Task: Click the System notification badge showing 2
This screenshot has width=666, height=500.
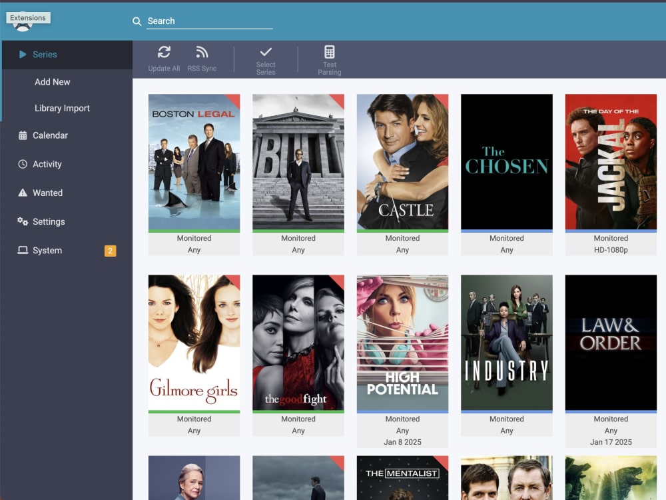Action: [x=110, y=251]
